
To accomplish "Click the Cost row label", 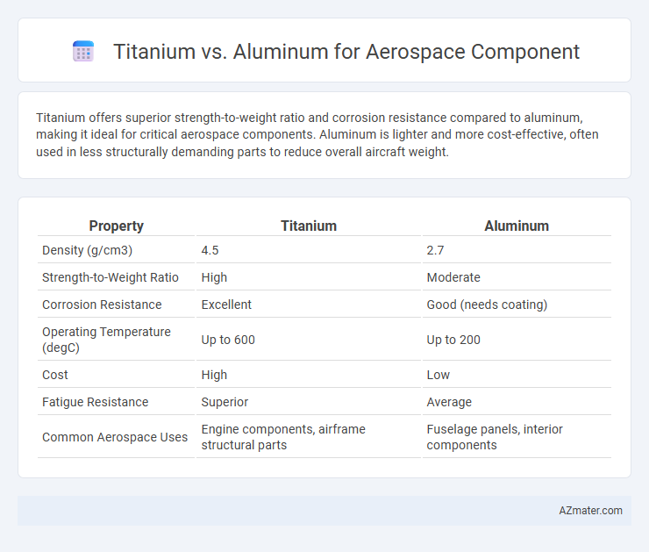I will [x=55, y=375].
